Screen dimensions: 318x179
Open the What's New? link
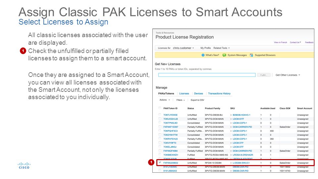[212, 55]
